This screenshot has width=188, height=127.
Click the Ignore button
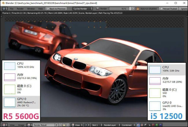183,9
